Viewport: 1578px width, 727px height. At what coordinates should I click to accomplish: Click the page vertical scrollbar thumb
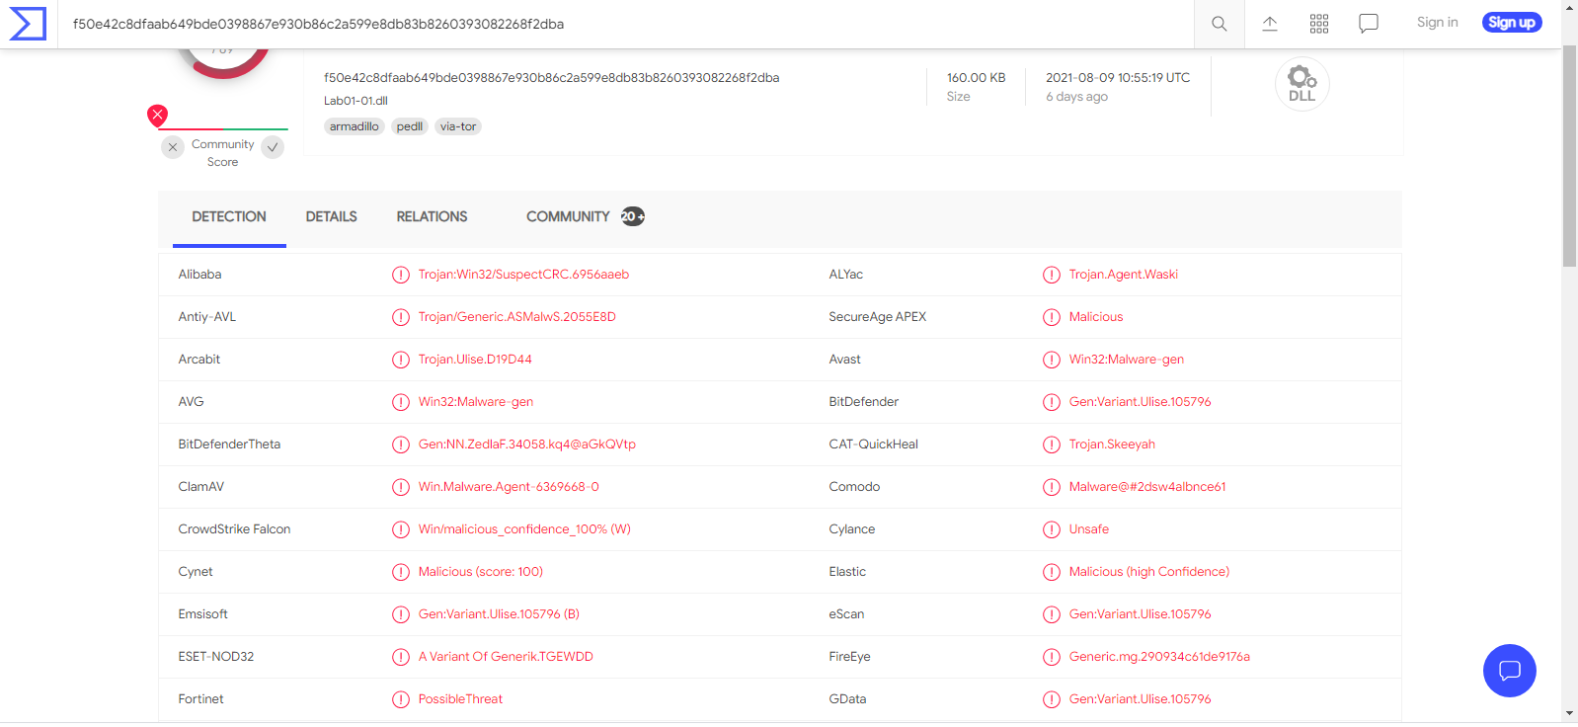pos(1569,155)
